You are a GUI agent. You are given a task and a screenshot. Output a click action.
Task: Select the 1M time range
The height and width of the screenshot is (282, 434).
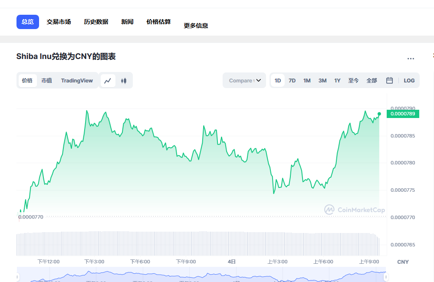(x=307, y=81)
